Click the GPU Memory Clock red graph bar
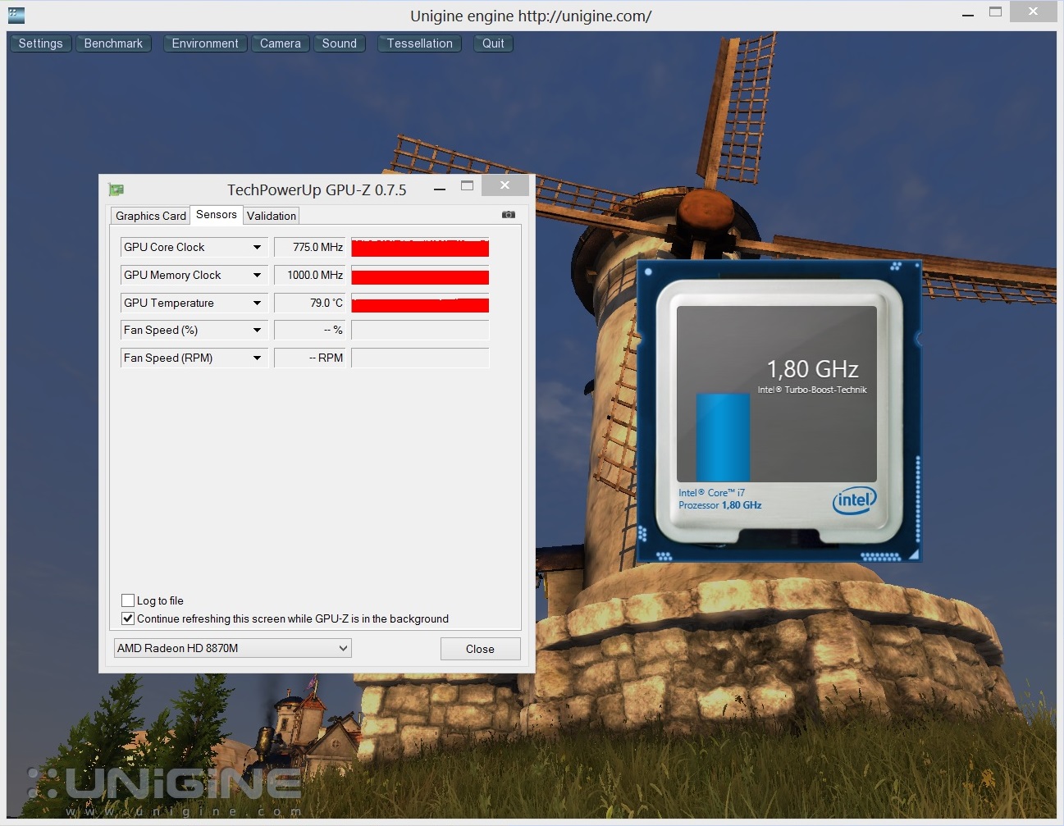This screenshot has width=1064, height=826. 420,276
